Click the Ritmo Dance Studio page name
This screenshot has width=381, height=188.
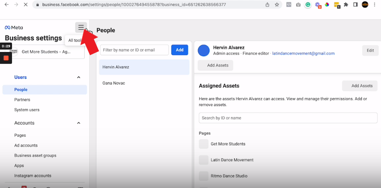pos(229,176)
